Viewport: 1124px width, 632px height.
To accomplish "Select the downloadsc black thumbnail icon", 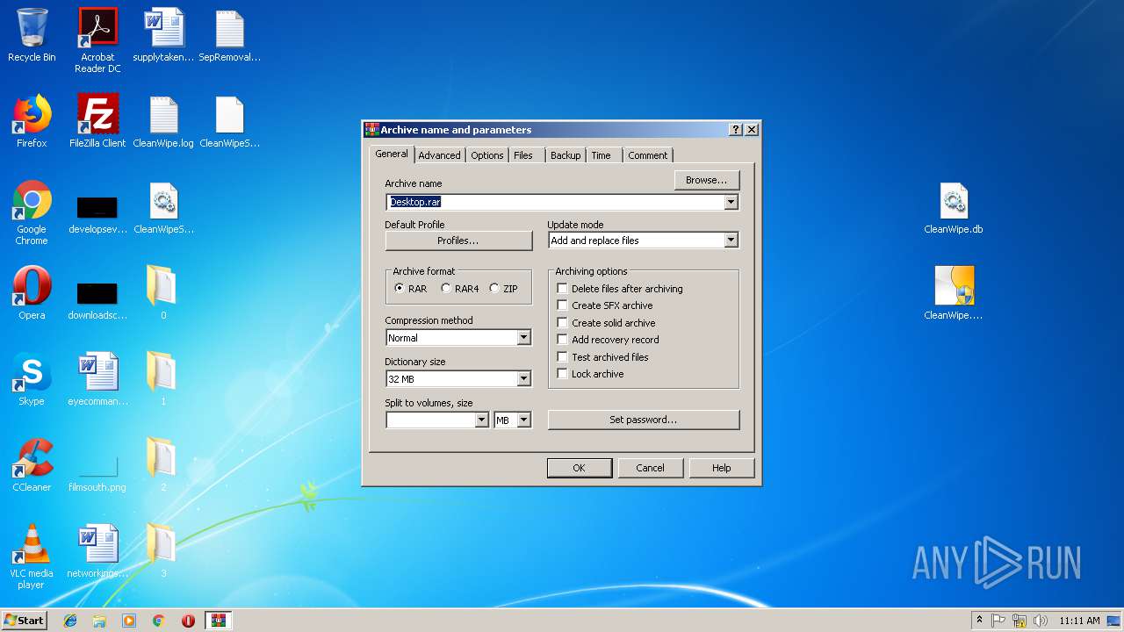I will tap(97, 298).
